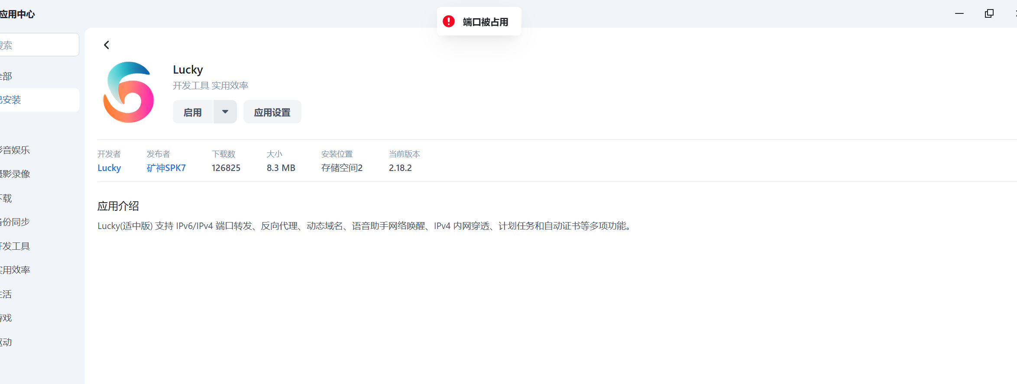This screenshot has height=384, width=1017.
Task: Open the 下载 category
Action: tap(6, 199)
